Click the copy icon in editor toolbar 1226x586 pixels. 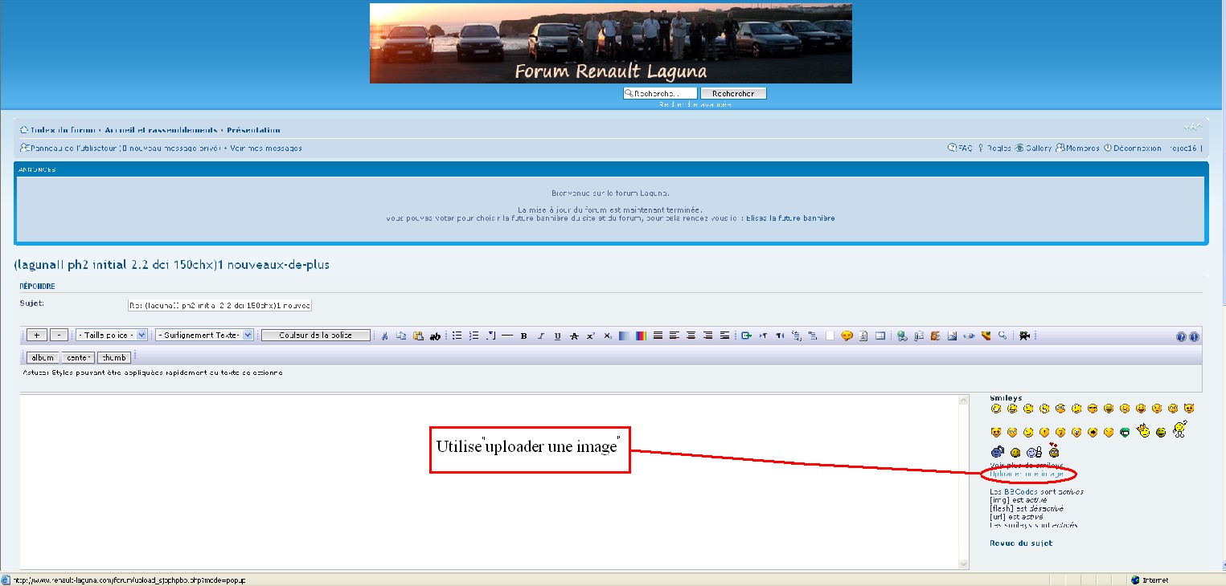(x=400, y=336)
